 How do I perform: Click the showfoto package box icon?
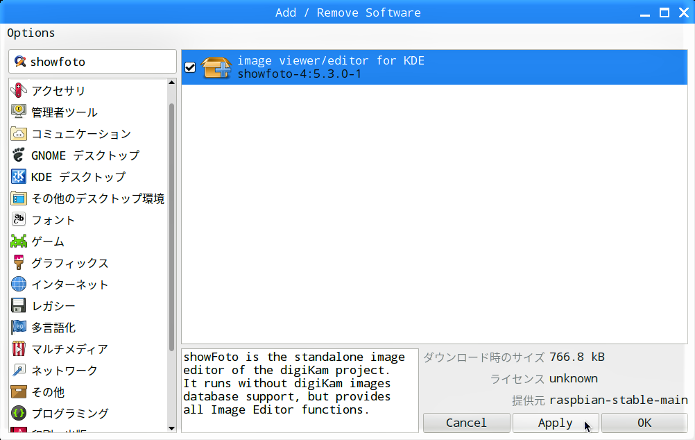[x=216, y=67]
